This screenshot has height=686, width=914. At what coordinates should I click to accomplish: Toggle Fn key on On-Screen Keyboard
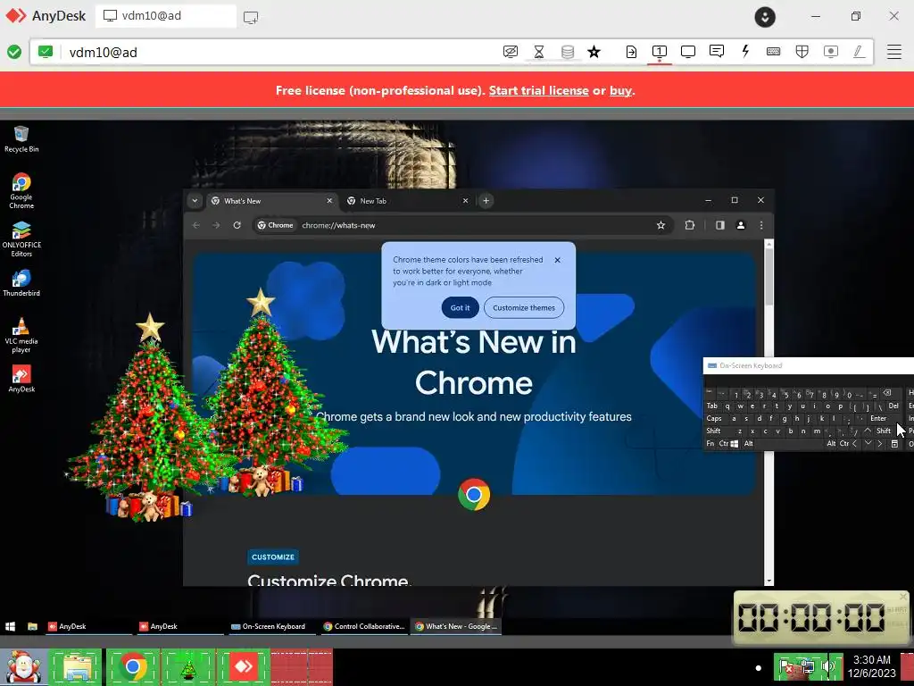[710, 443]
